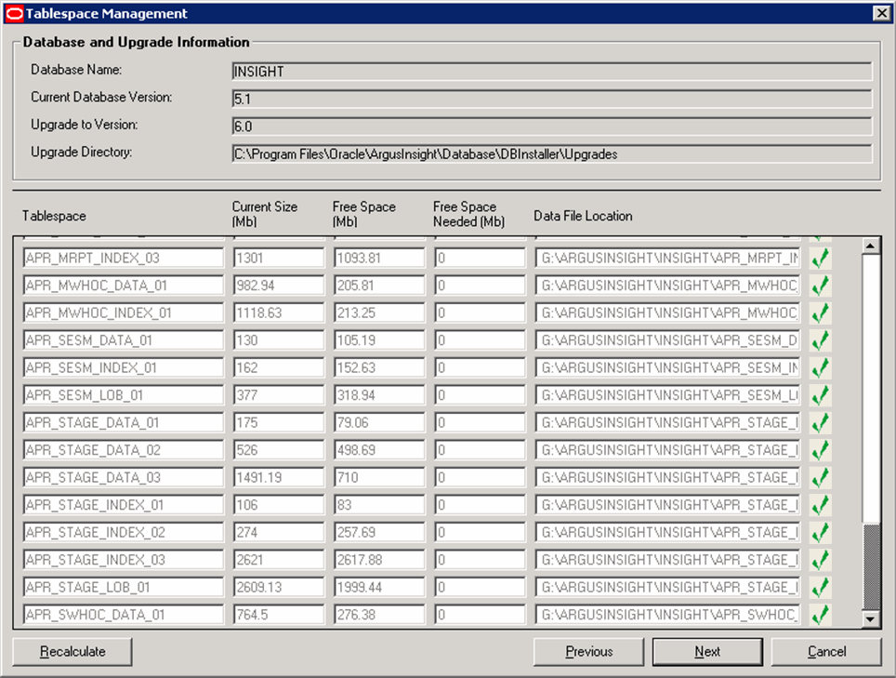Click current size field showing 1491.19
Screen dimensions: 896x678
click(279, 478)
